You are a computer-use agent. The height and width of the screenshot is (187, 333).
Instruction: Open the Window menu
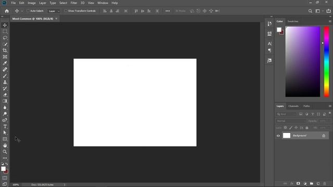pos(103,3)
